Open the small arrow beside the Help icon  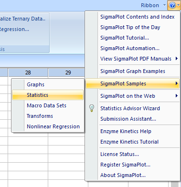pyautogui.click(x=178, y=5)
